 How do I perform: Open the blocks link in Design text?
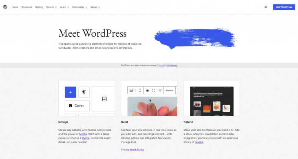coord(83,134)
